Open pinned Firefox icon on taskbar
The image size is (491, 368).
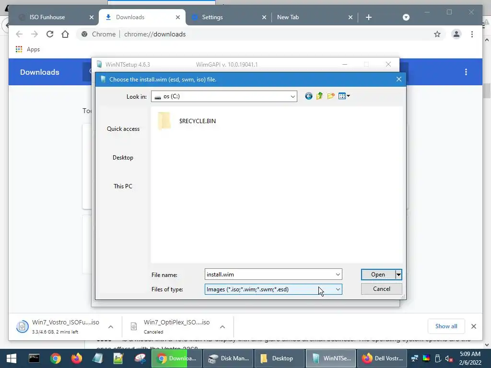76,358
